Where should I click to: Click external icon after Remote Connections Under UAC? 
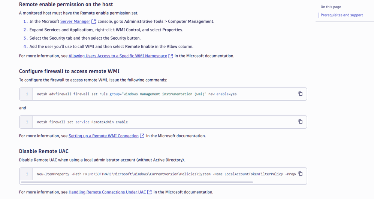tap(150, 192)
